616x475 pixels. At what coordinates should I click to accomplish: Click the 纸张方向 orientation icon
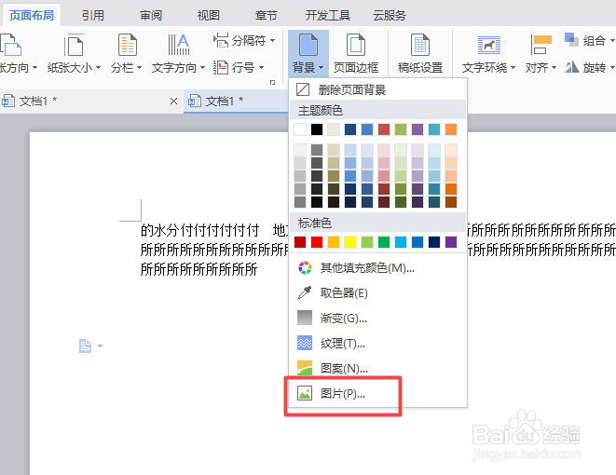point(11,45)
